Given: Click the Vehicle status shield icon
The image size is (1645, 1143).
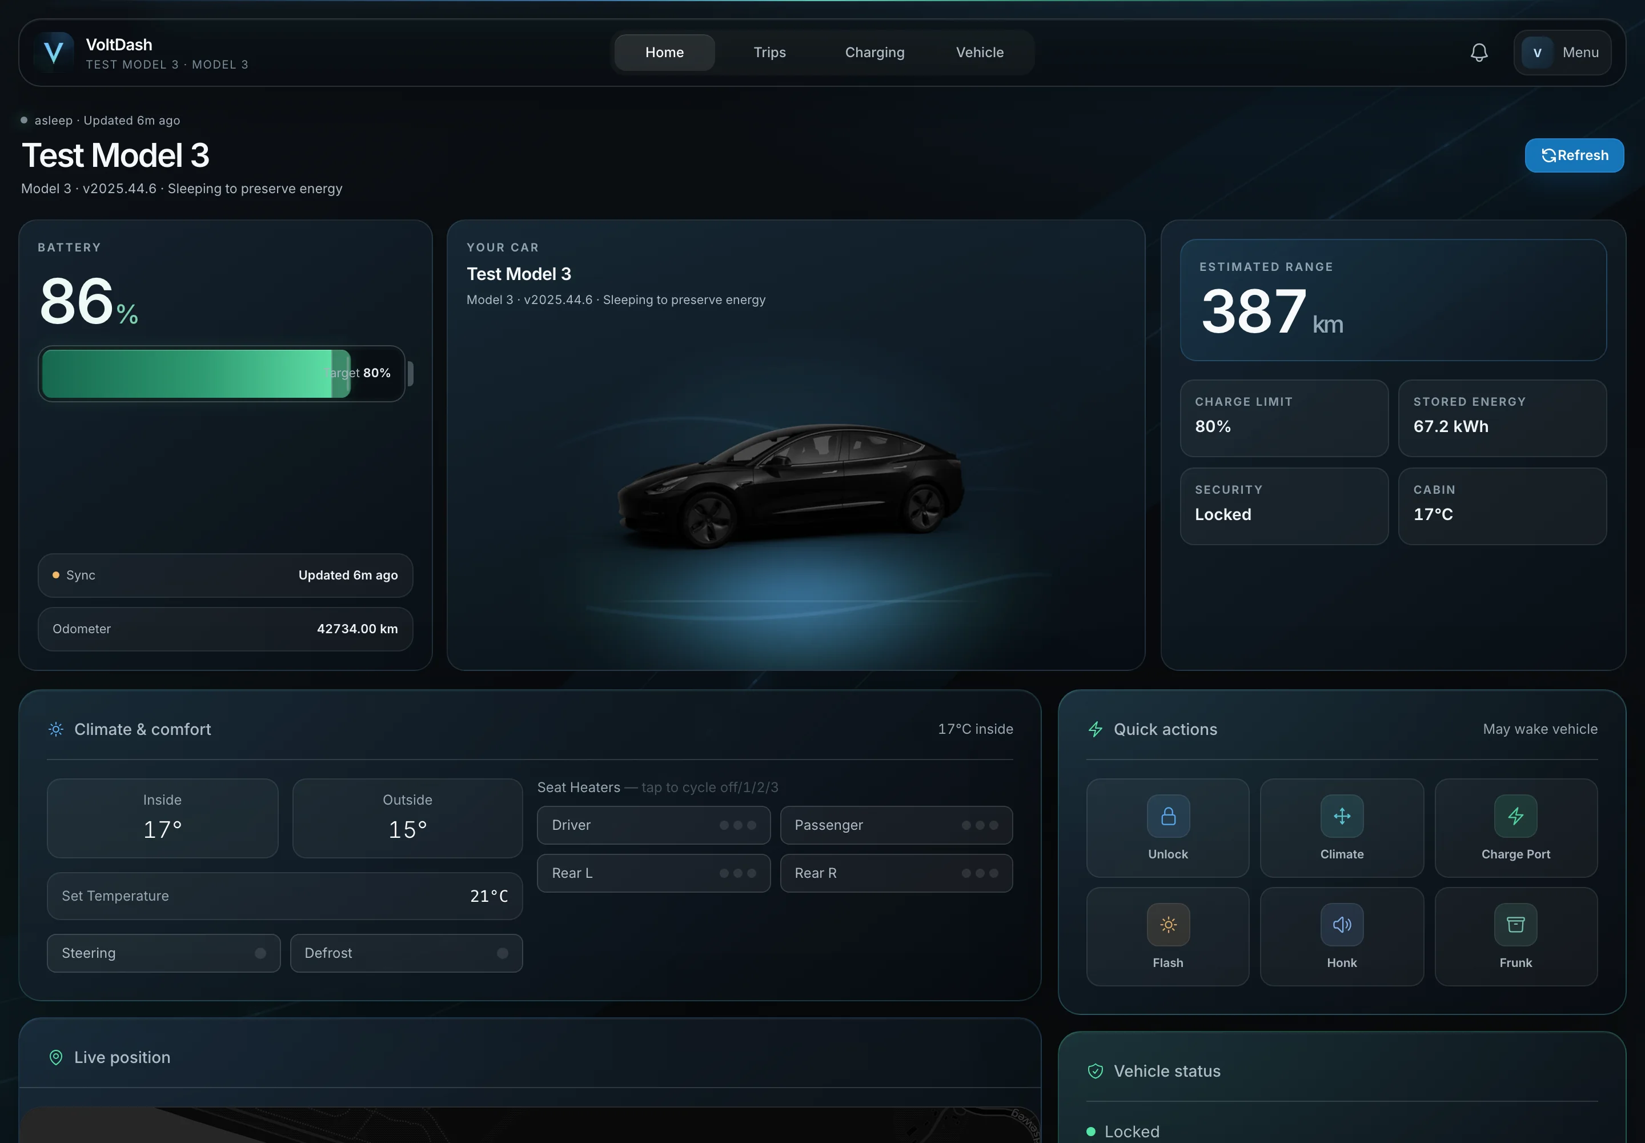Looking at the screenshot, I should tap(1095, 1070).
